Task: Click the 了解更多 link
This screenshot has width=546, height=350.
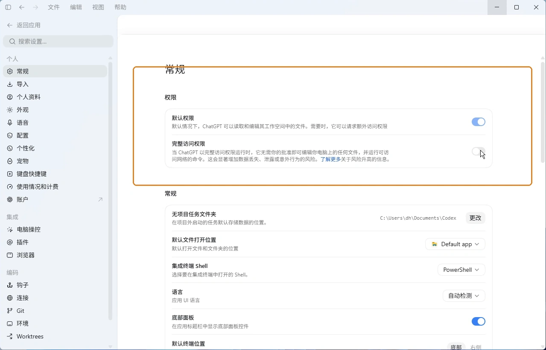Action: [330, 159]
